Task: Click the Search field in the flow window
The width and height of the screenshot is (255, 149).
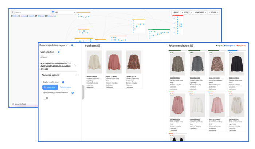Action: (x=32, y=12)
